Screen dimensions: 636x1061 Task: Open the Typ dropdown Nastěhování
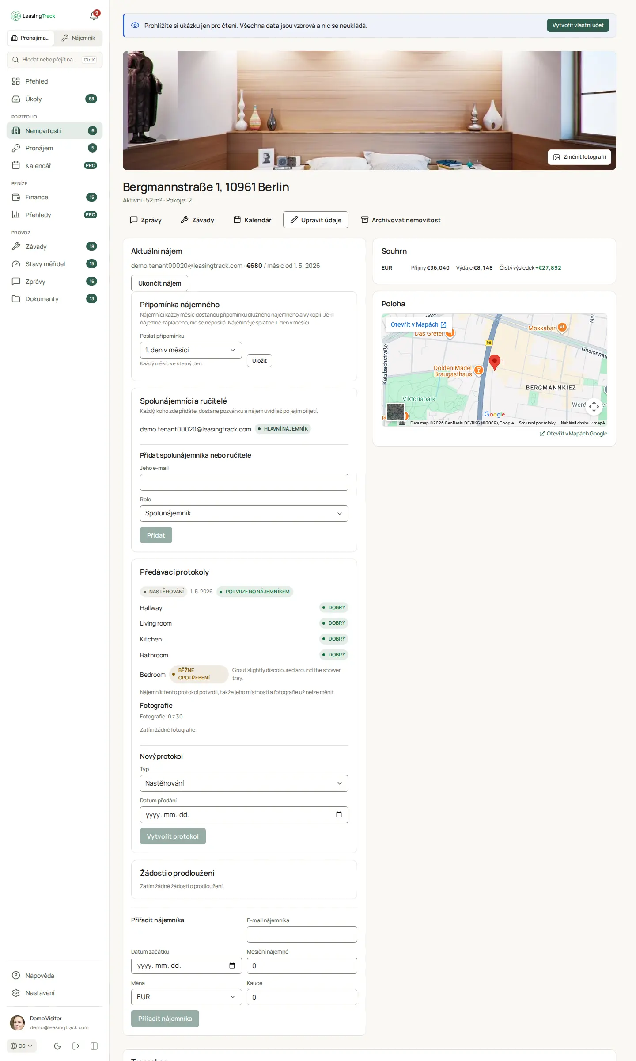[244, 783]
